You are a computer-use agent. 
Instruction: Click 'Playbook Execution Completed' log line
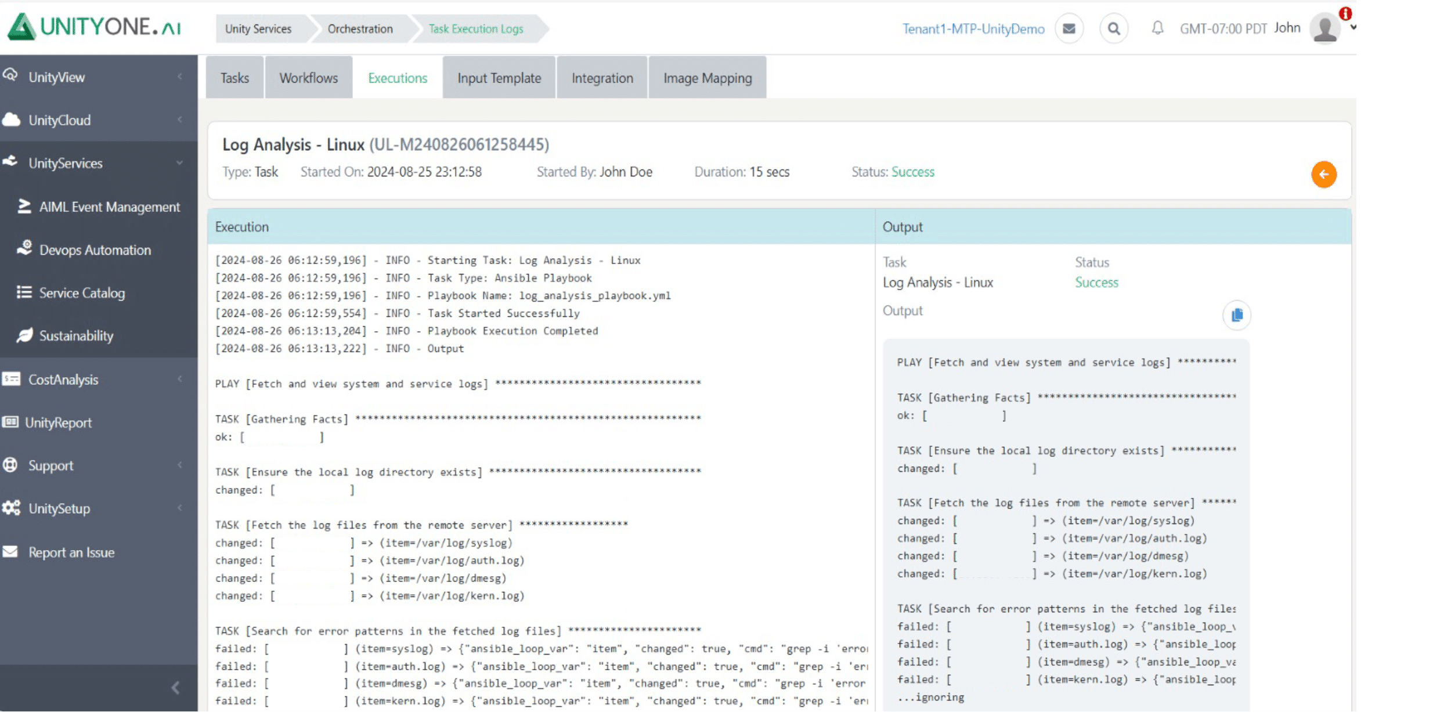pos(406,330)
